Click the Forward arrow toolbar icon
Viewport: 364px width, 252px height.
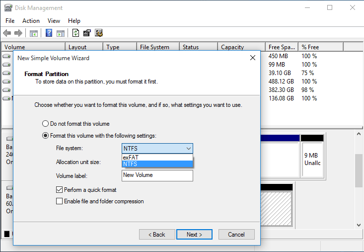(18, 33)
